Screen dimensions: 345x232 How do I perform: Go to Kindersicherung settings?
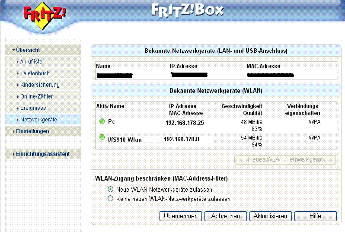click(40, 85)
